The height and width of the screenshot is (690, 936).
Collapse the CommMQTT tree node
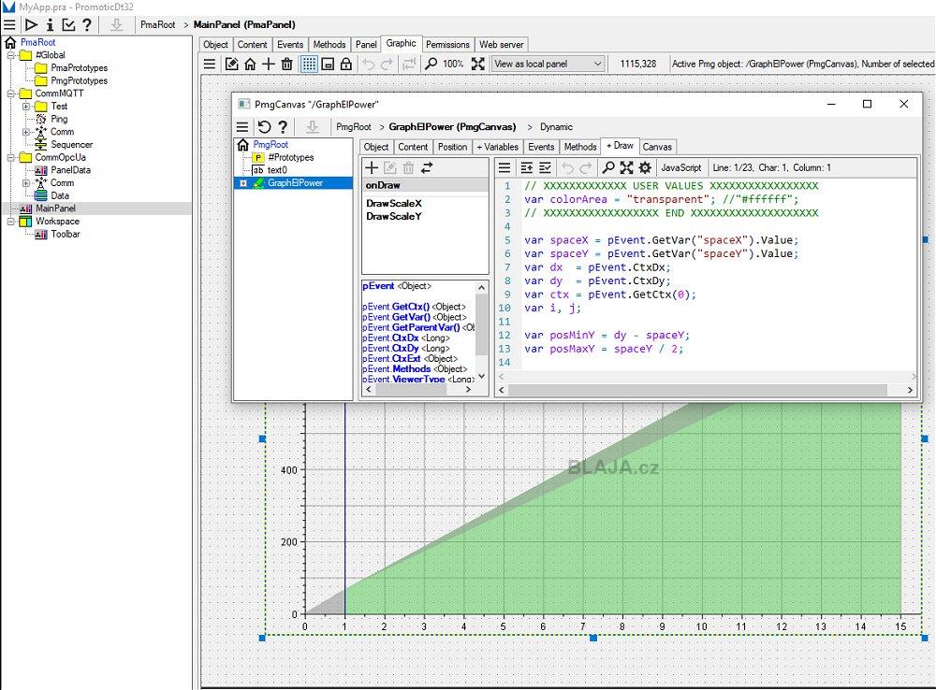point(10,93)
